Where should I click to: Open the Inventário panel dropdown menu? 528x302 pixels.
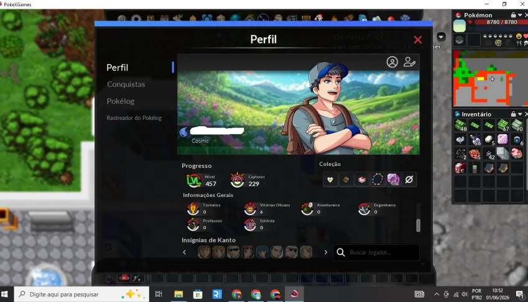tap(520, 114)
